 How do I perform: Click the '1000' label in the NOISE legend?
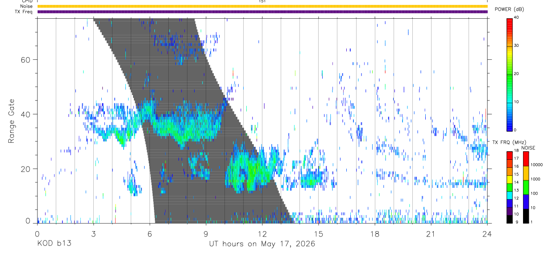click(535, 179)
